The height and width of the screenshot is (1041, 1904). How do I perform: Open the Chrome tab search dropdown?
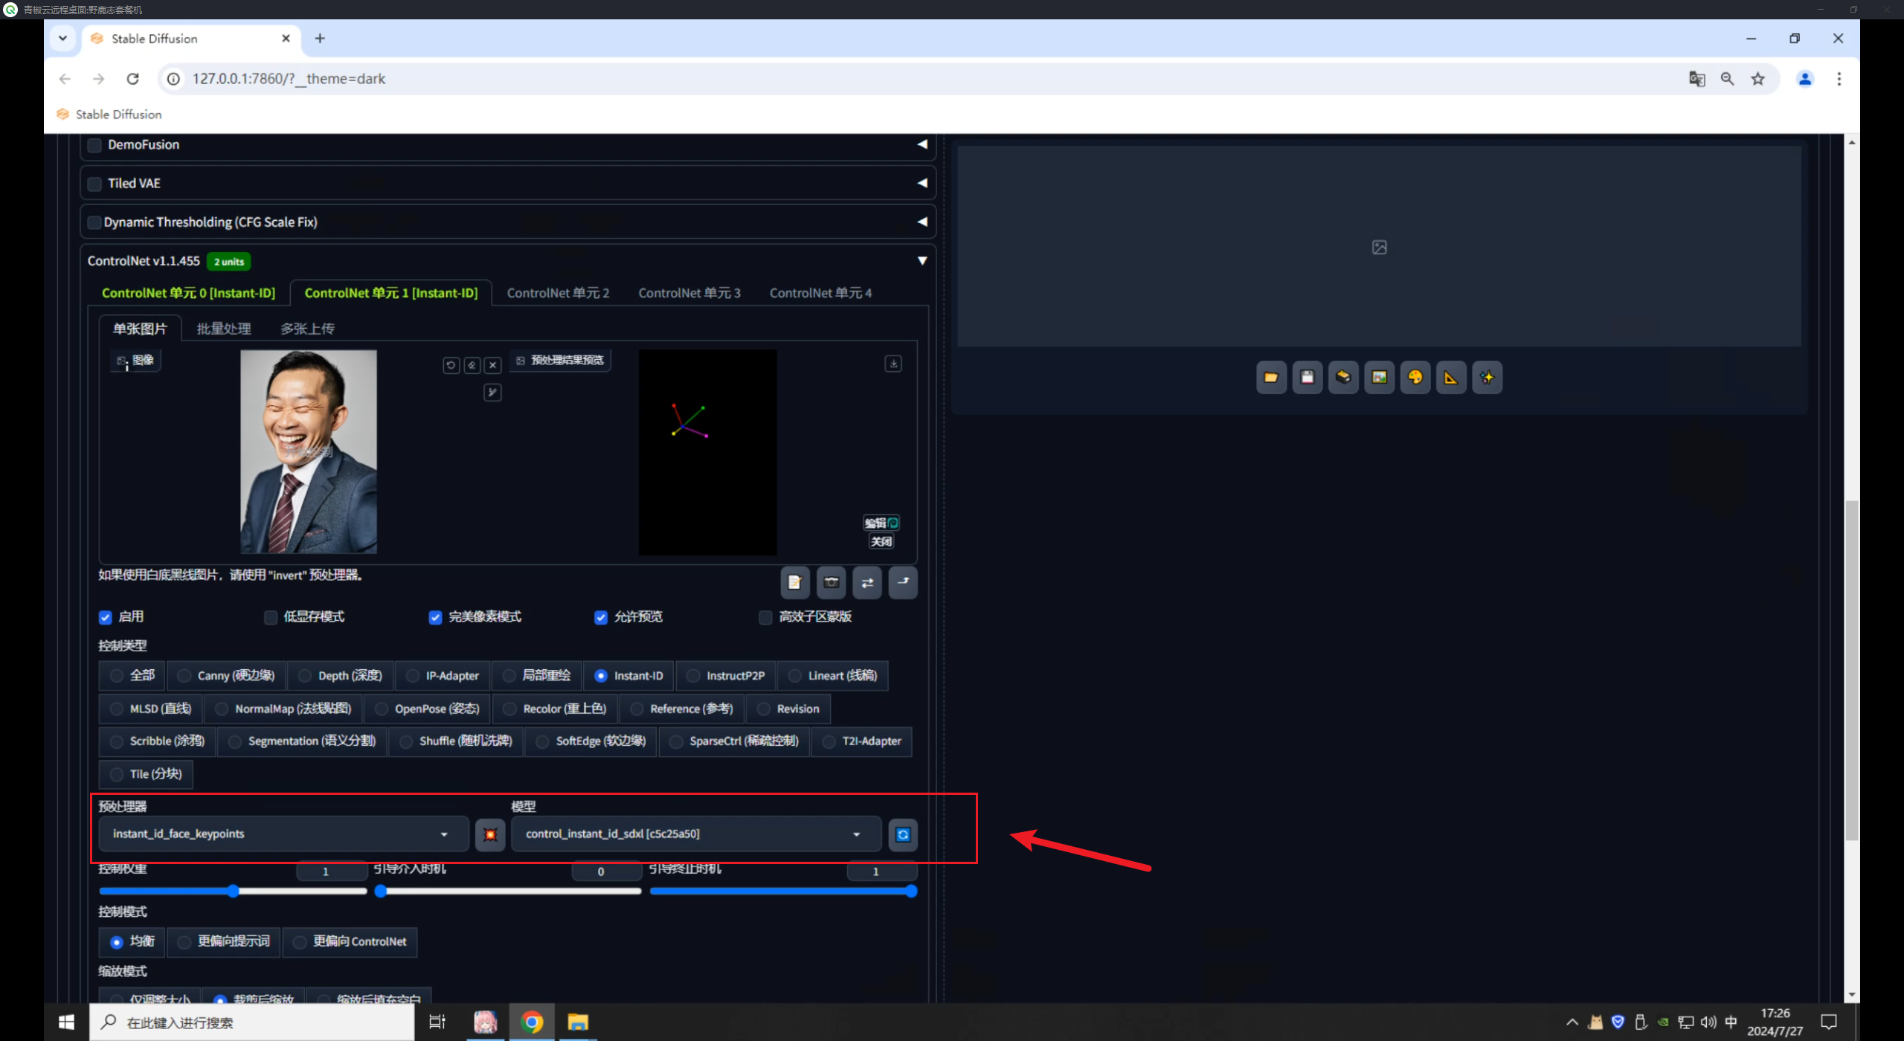[x=62, y=39]
